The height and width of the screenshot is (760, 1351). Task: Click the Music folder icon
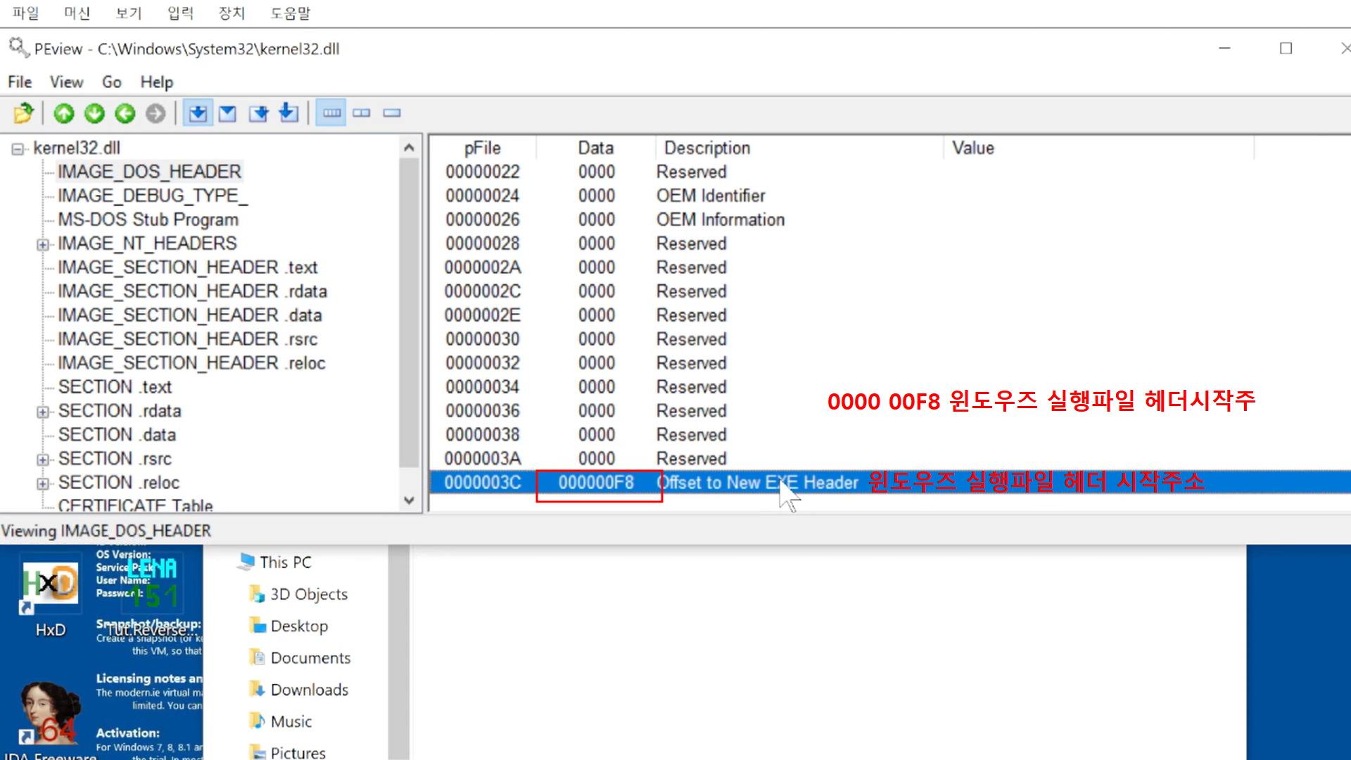[257, 721]
